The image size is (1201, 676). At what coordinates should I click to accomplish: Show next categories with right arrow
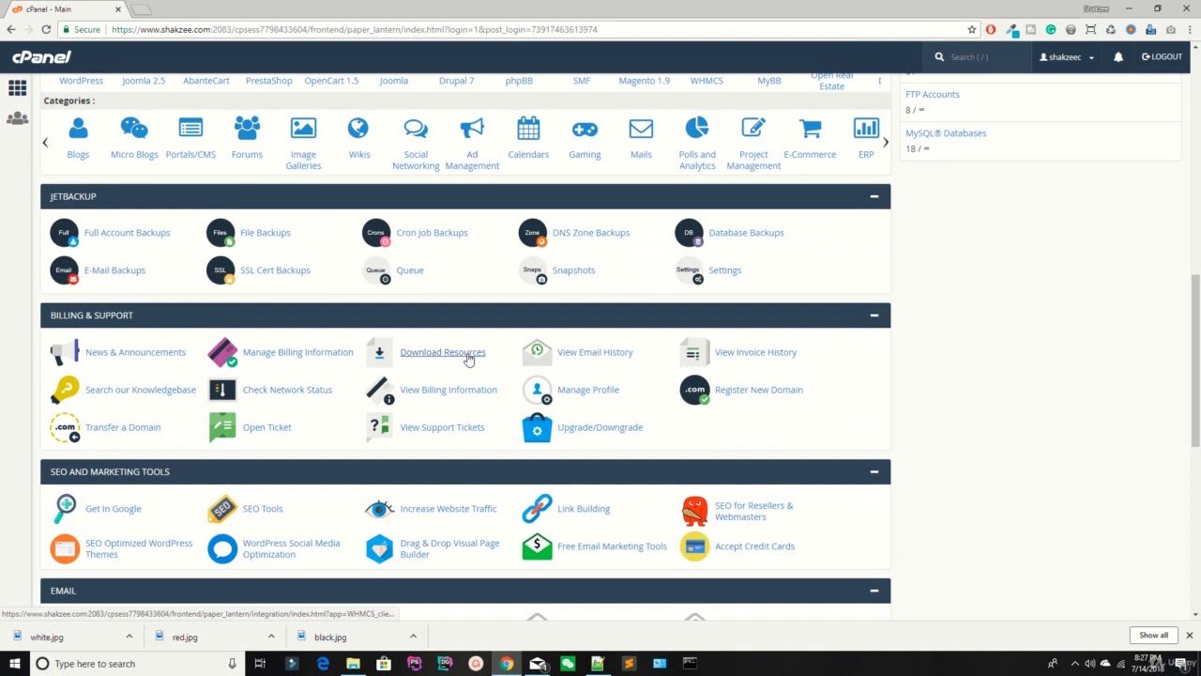885,143
